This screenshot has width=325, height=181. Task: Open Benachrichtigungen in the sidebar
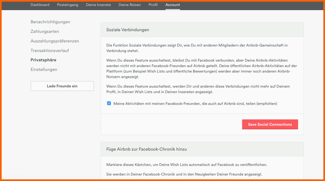tap(50, 22)
